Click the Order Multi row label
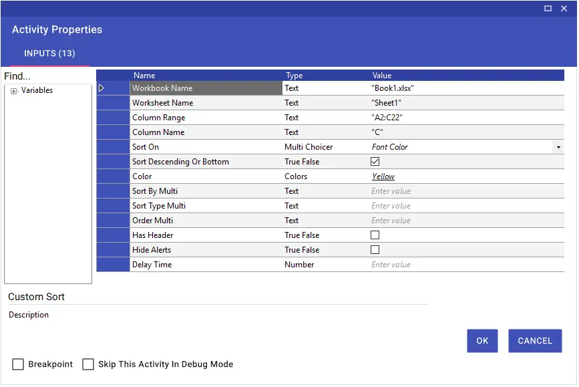Viewport: 579px width, 387px height. point(152,221)
